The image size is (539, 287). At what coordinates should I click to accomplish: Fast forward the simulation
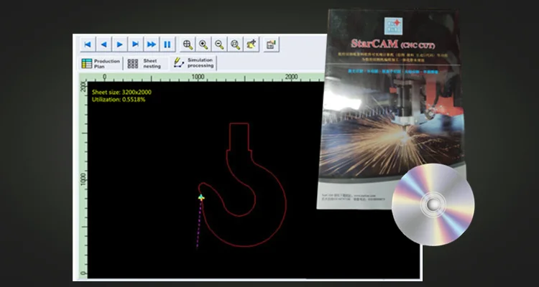point(151,44)
